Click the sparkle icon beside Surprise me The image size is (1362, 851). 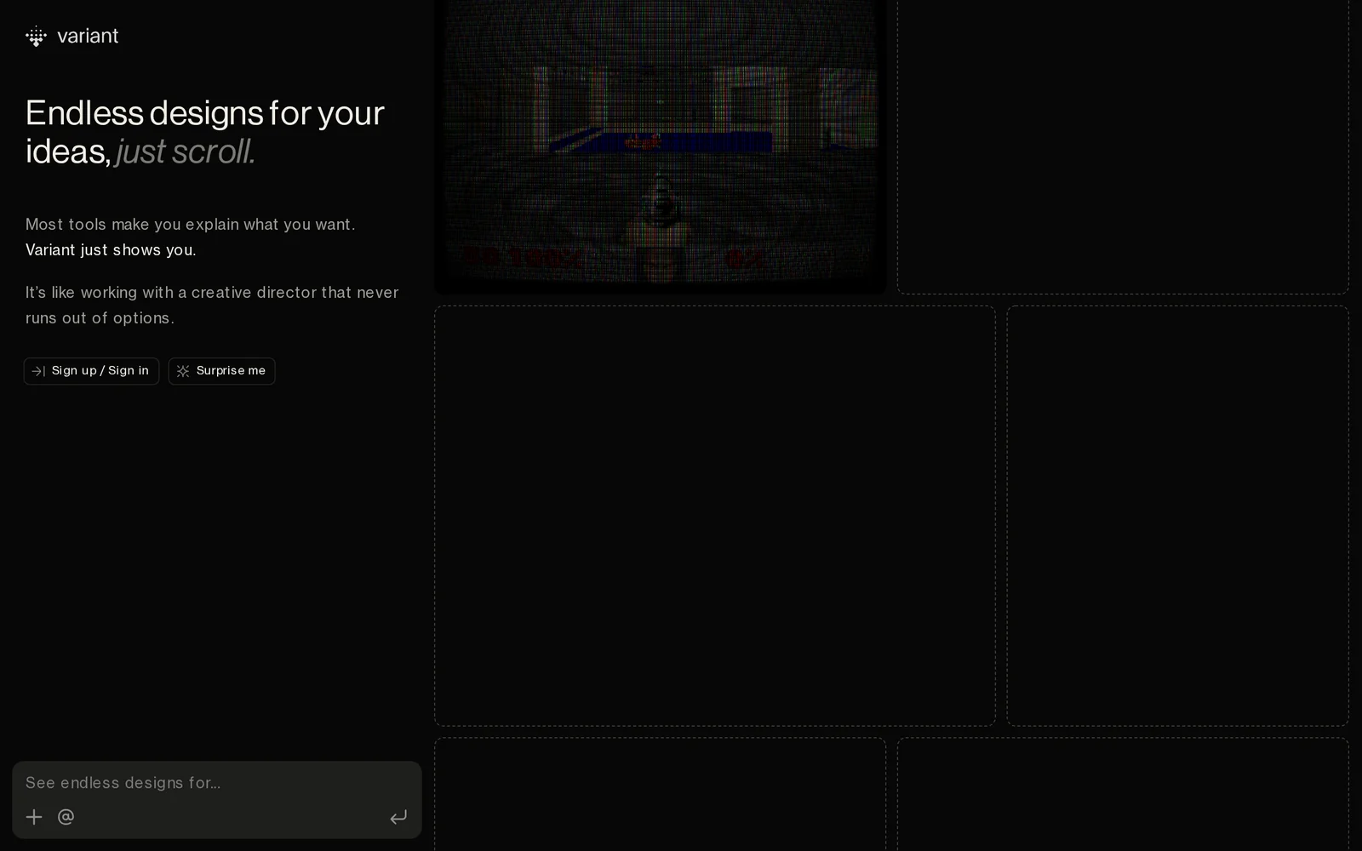tap(183, 371)
